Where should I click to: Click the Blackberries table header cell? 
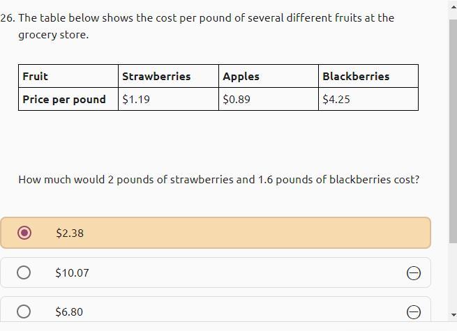coord(356,77)
